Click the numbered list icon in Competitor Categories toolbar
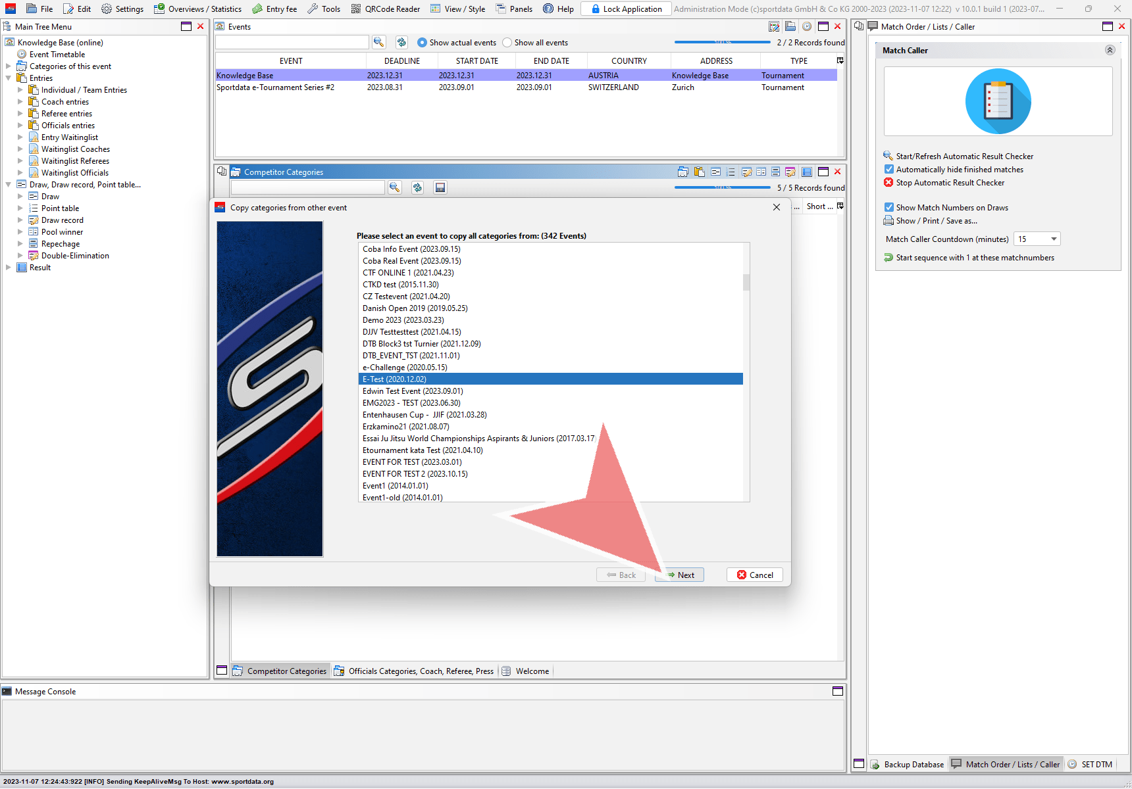The height and width of the screenshot is (789, 1132). tap(731, 172)
